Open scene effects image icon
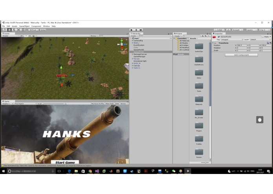The width and height of the screenshot is (273, 194). click(33, 36)
